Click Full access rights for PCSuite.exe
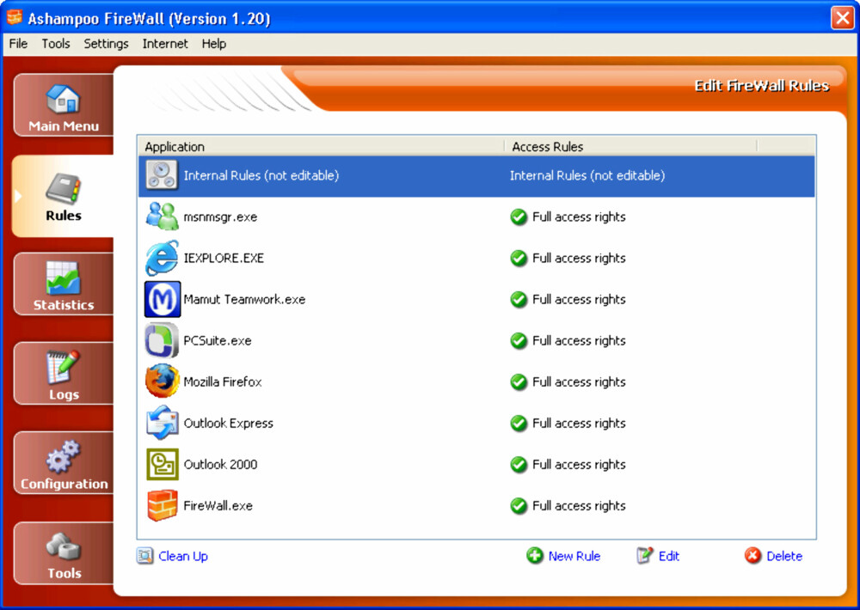 pyautogui.click(x=579, y=341)
